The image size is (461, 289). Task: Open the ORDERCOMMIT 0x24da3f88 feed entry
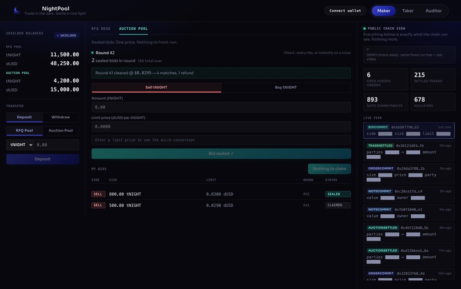(409, 174)
